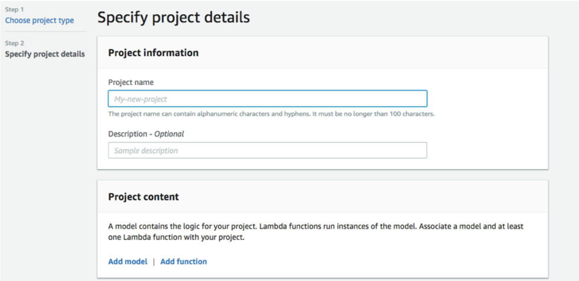Click the 'A model contains the logic' sentence

coord(183,226)
